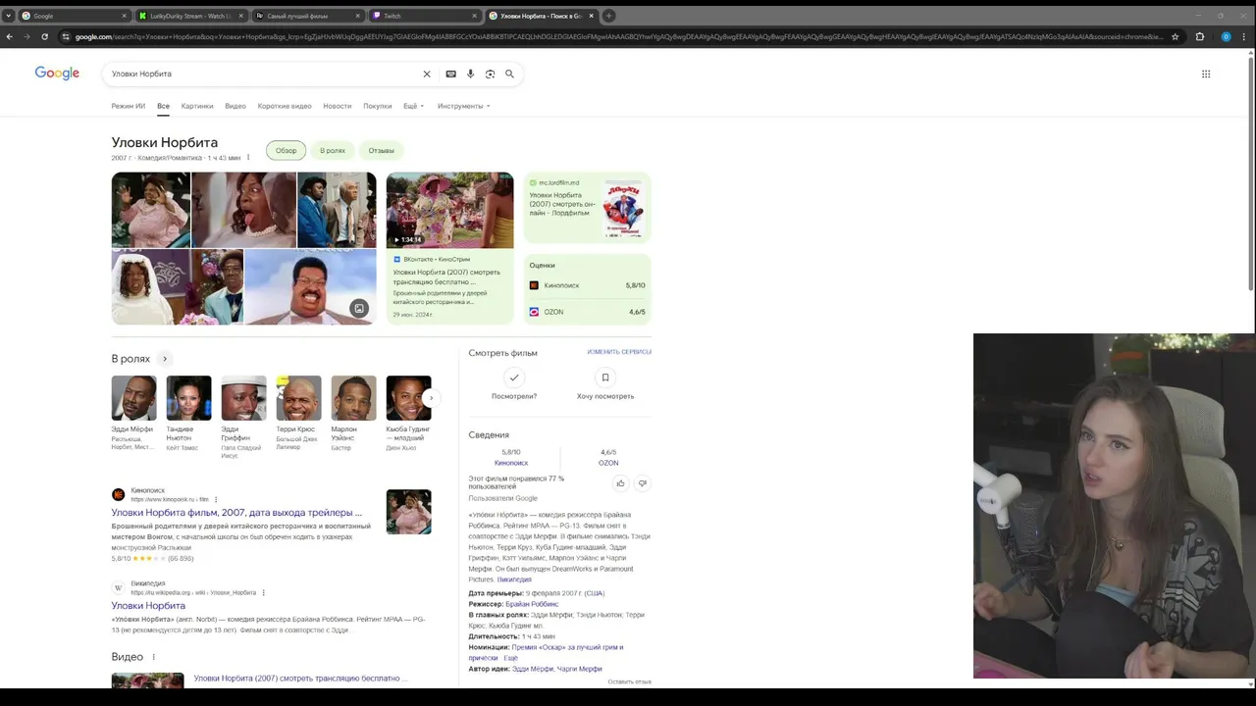Click the magnifier search icon
This screenshot has height=706, width=1256.
[x=509, y=74]
